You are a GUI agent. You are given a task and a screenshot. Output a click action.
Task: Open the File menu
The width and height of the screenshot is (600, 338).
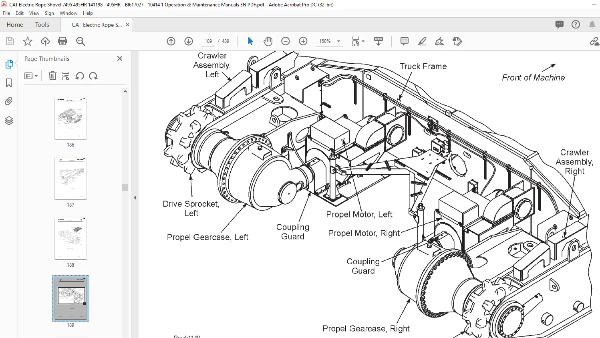pyautogui.click(x=6, y=13)
